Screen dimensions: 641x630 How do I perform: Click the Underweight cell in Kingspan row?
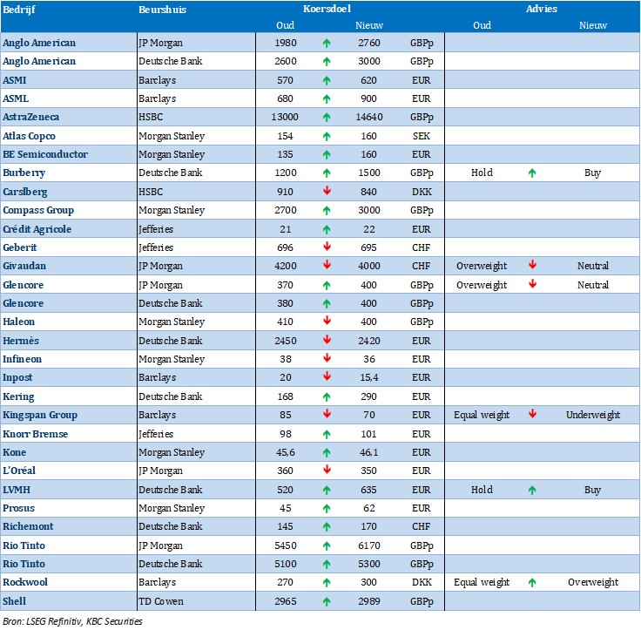point(592,415)
